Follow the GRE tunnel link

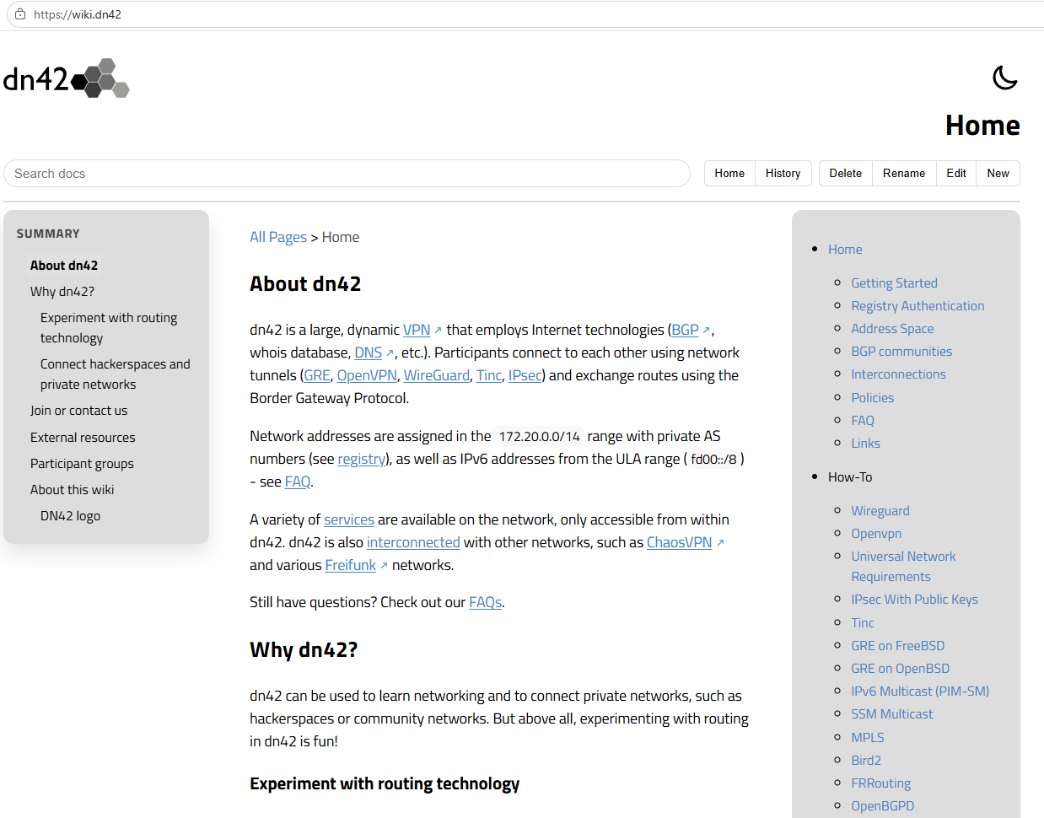(317, 375)
